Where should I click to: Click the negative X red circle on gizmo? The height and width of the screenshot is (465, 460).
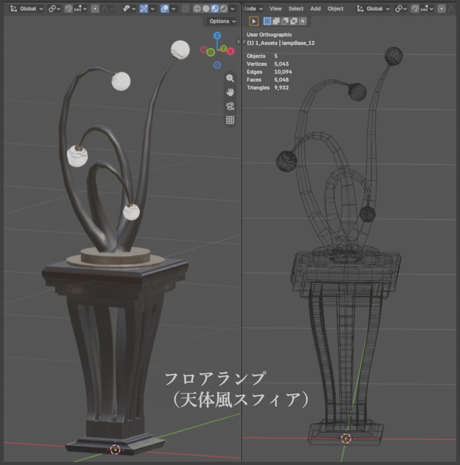coord(204,49)
